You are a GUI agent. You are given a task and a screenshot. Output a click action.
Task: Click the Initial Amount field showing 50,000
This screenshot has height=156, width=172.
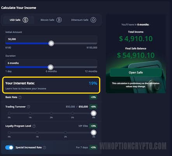[51, 39]
